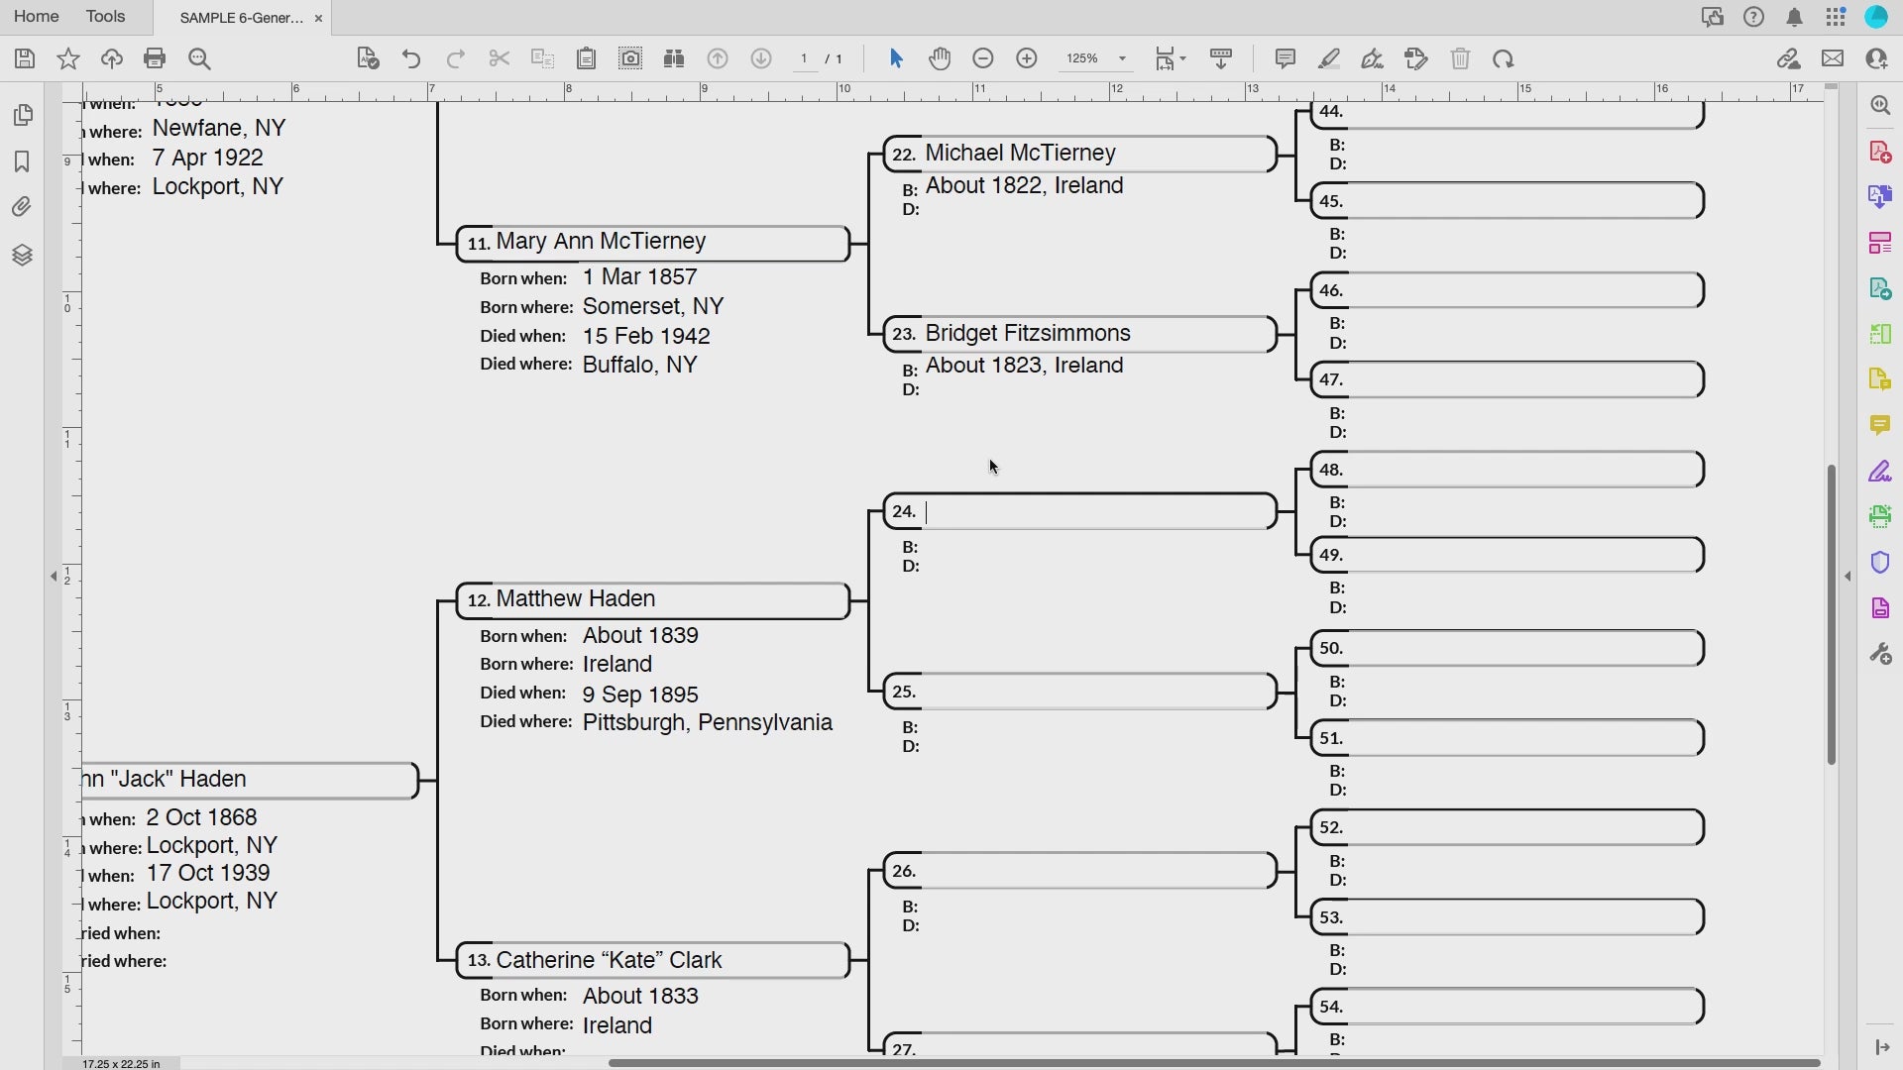The image size is (1903, 1070).
Task: Click the print icon
Action: (155, 59)
